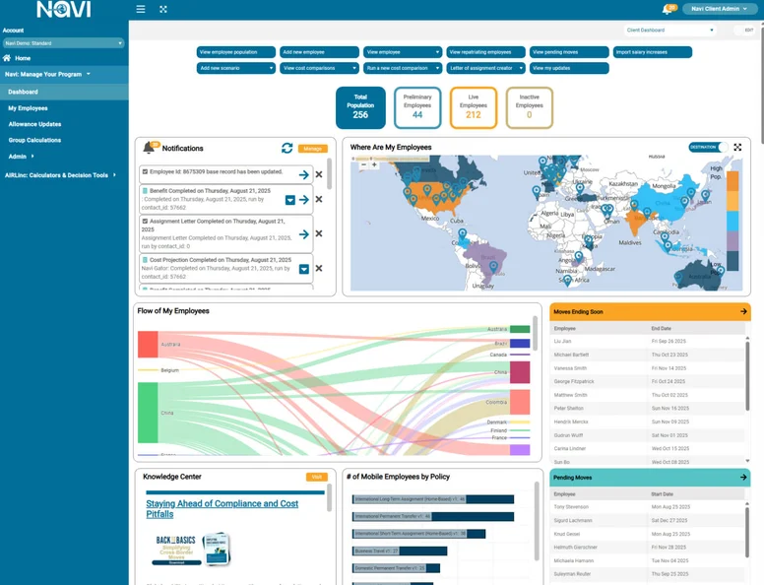Screen dimensions: 764x585
Task: Open the Client Dashboard dropdown
Action: (669, 31)
